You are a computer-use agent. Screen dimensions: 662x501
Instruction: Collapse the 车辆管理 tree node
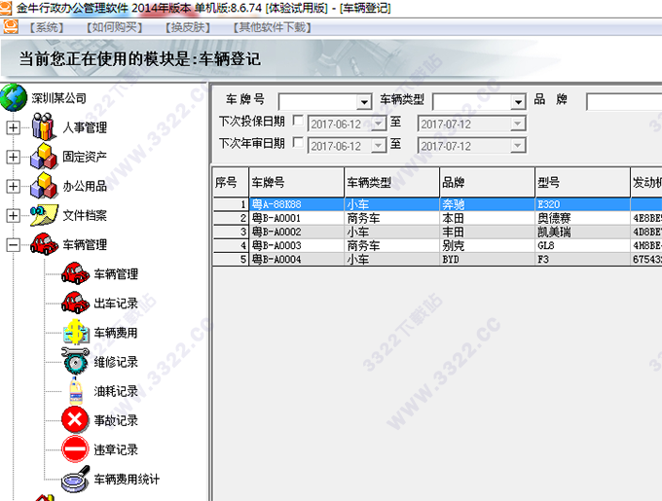coord(13,244)
